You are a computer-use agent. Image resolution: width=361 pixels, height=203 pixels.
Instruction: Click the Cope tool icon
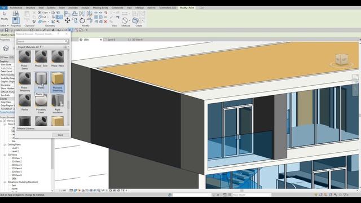[40, 12]
